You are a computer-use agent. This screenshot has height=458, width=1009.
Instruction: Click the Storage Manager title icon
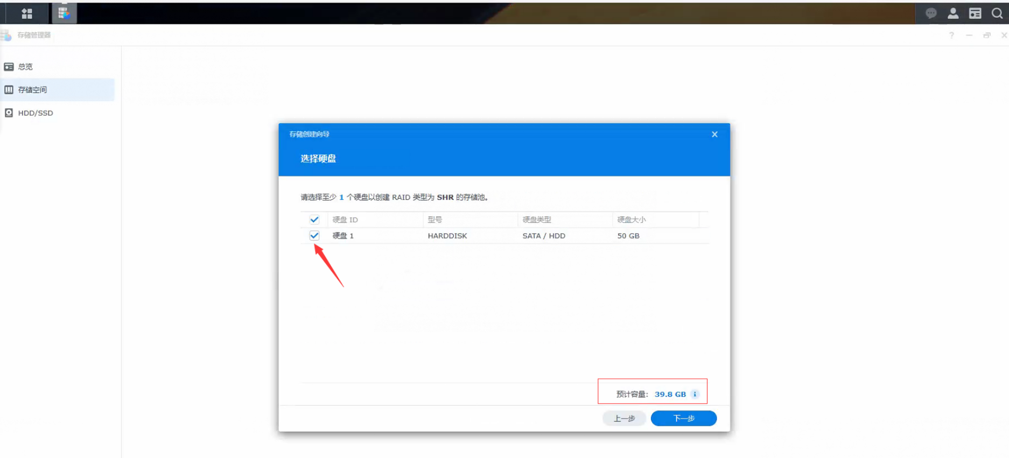(6, 35)
